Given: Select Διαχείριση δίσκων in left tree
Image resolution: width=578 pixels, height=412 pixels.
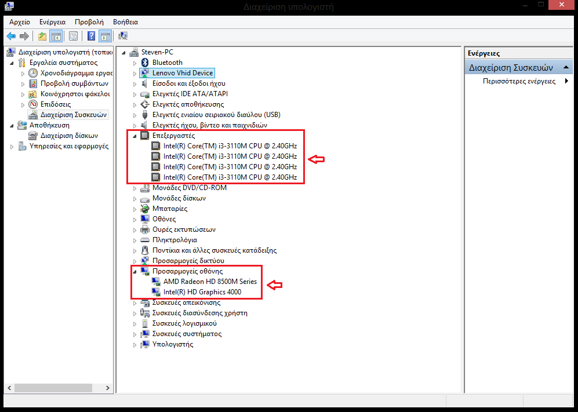Looking at the screenshot, I should click(69, 136).
